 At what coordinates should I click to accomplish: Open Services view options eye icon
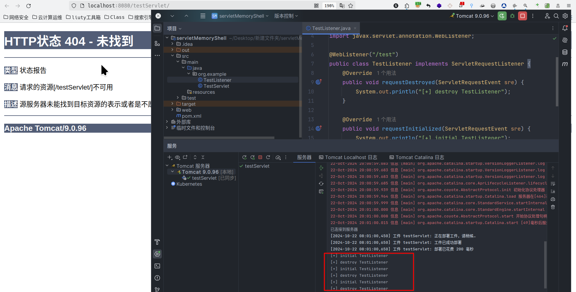(x=177, y=157)
